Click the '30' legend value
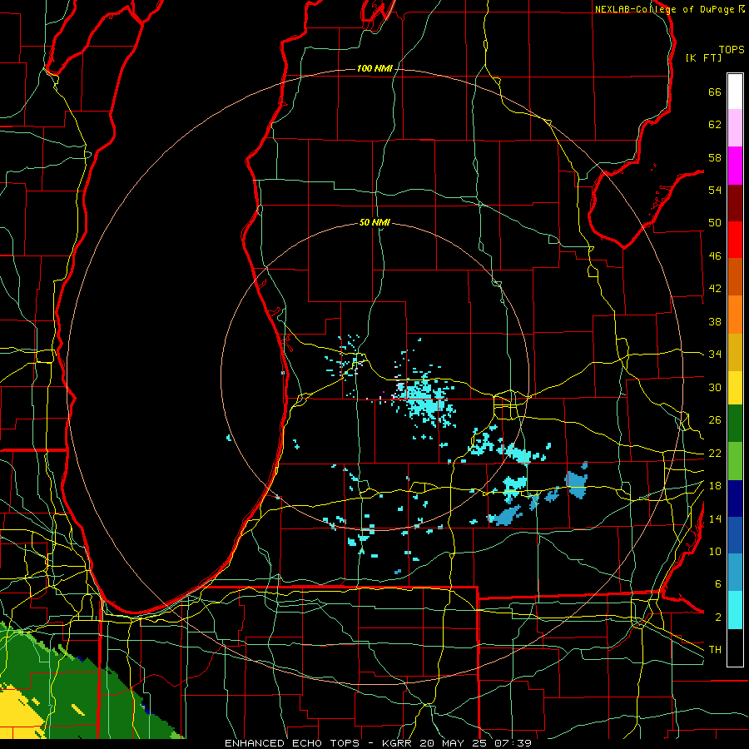This screenshot has width=749, height=749. coord(715,387)
